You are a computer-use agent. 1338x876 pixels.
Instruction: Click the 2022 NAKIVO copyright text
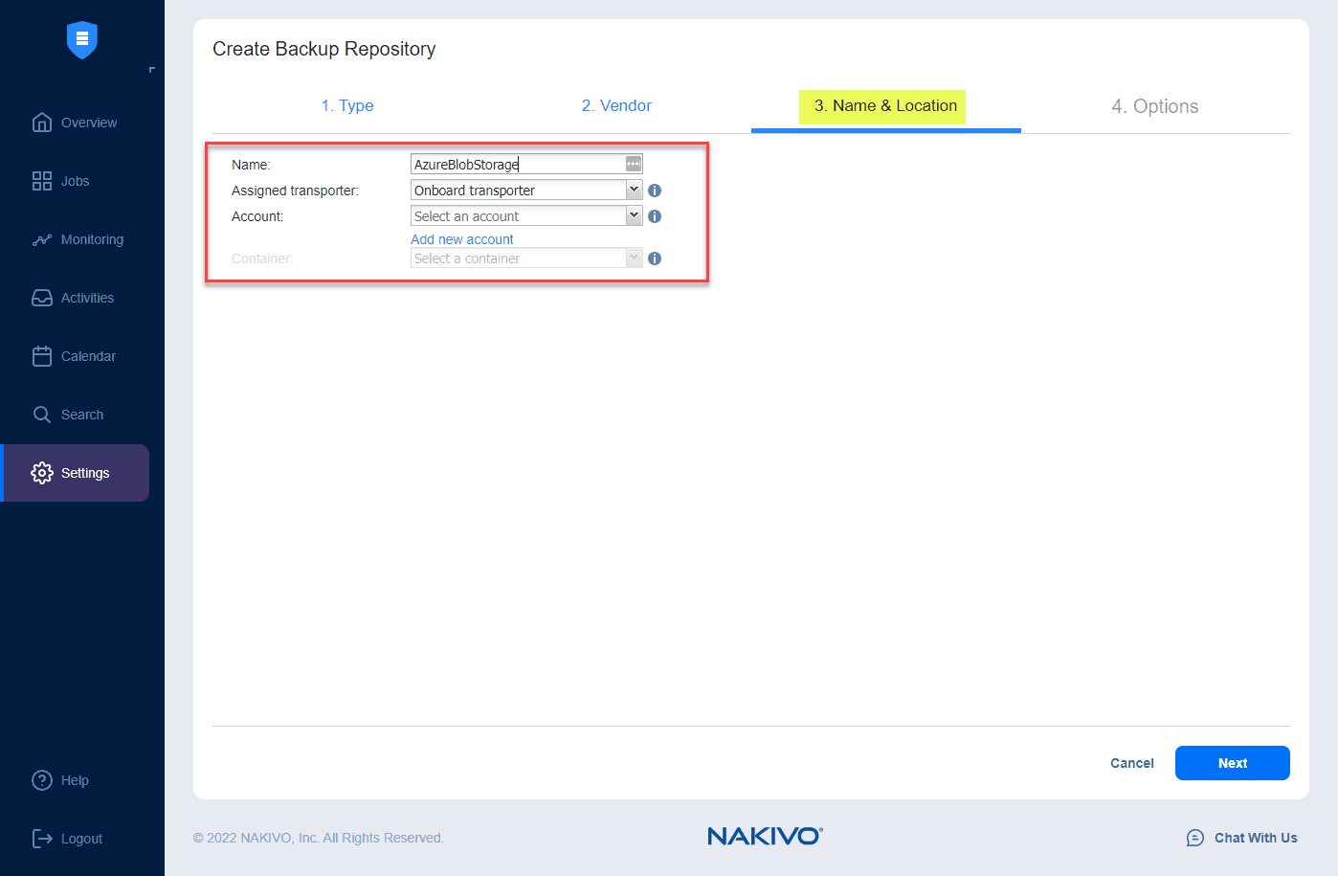(x=319, y=838)
